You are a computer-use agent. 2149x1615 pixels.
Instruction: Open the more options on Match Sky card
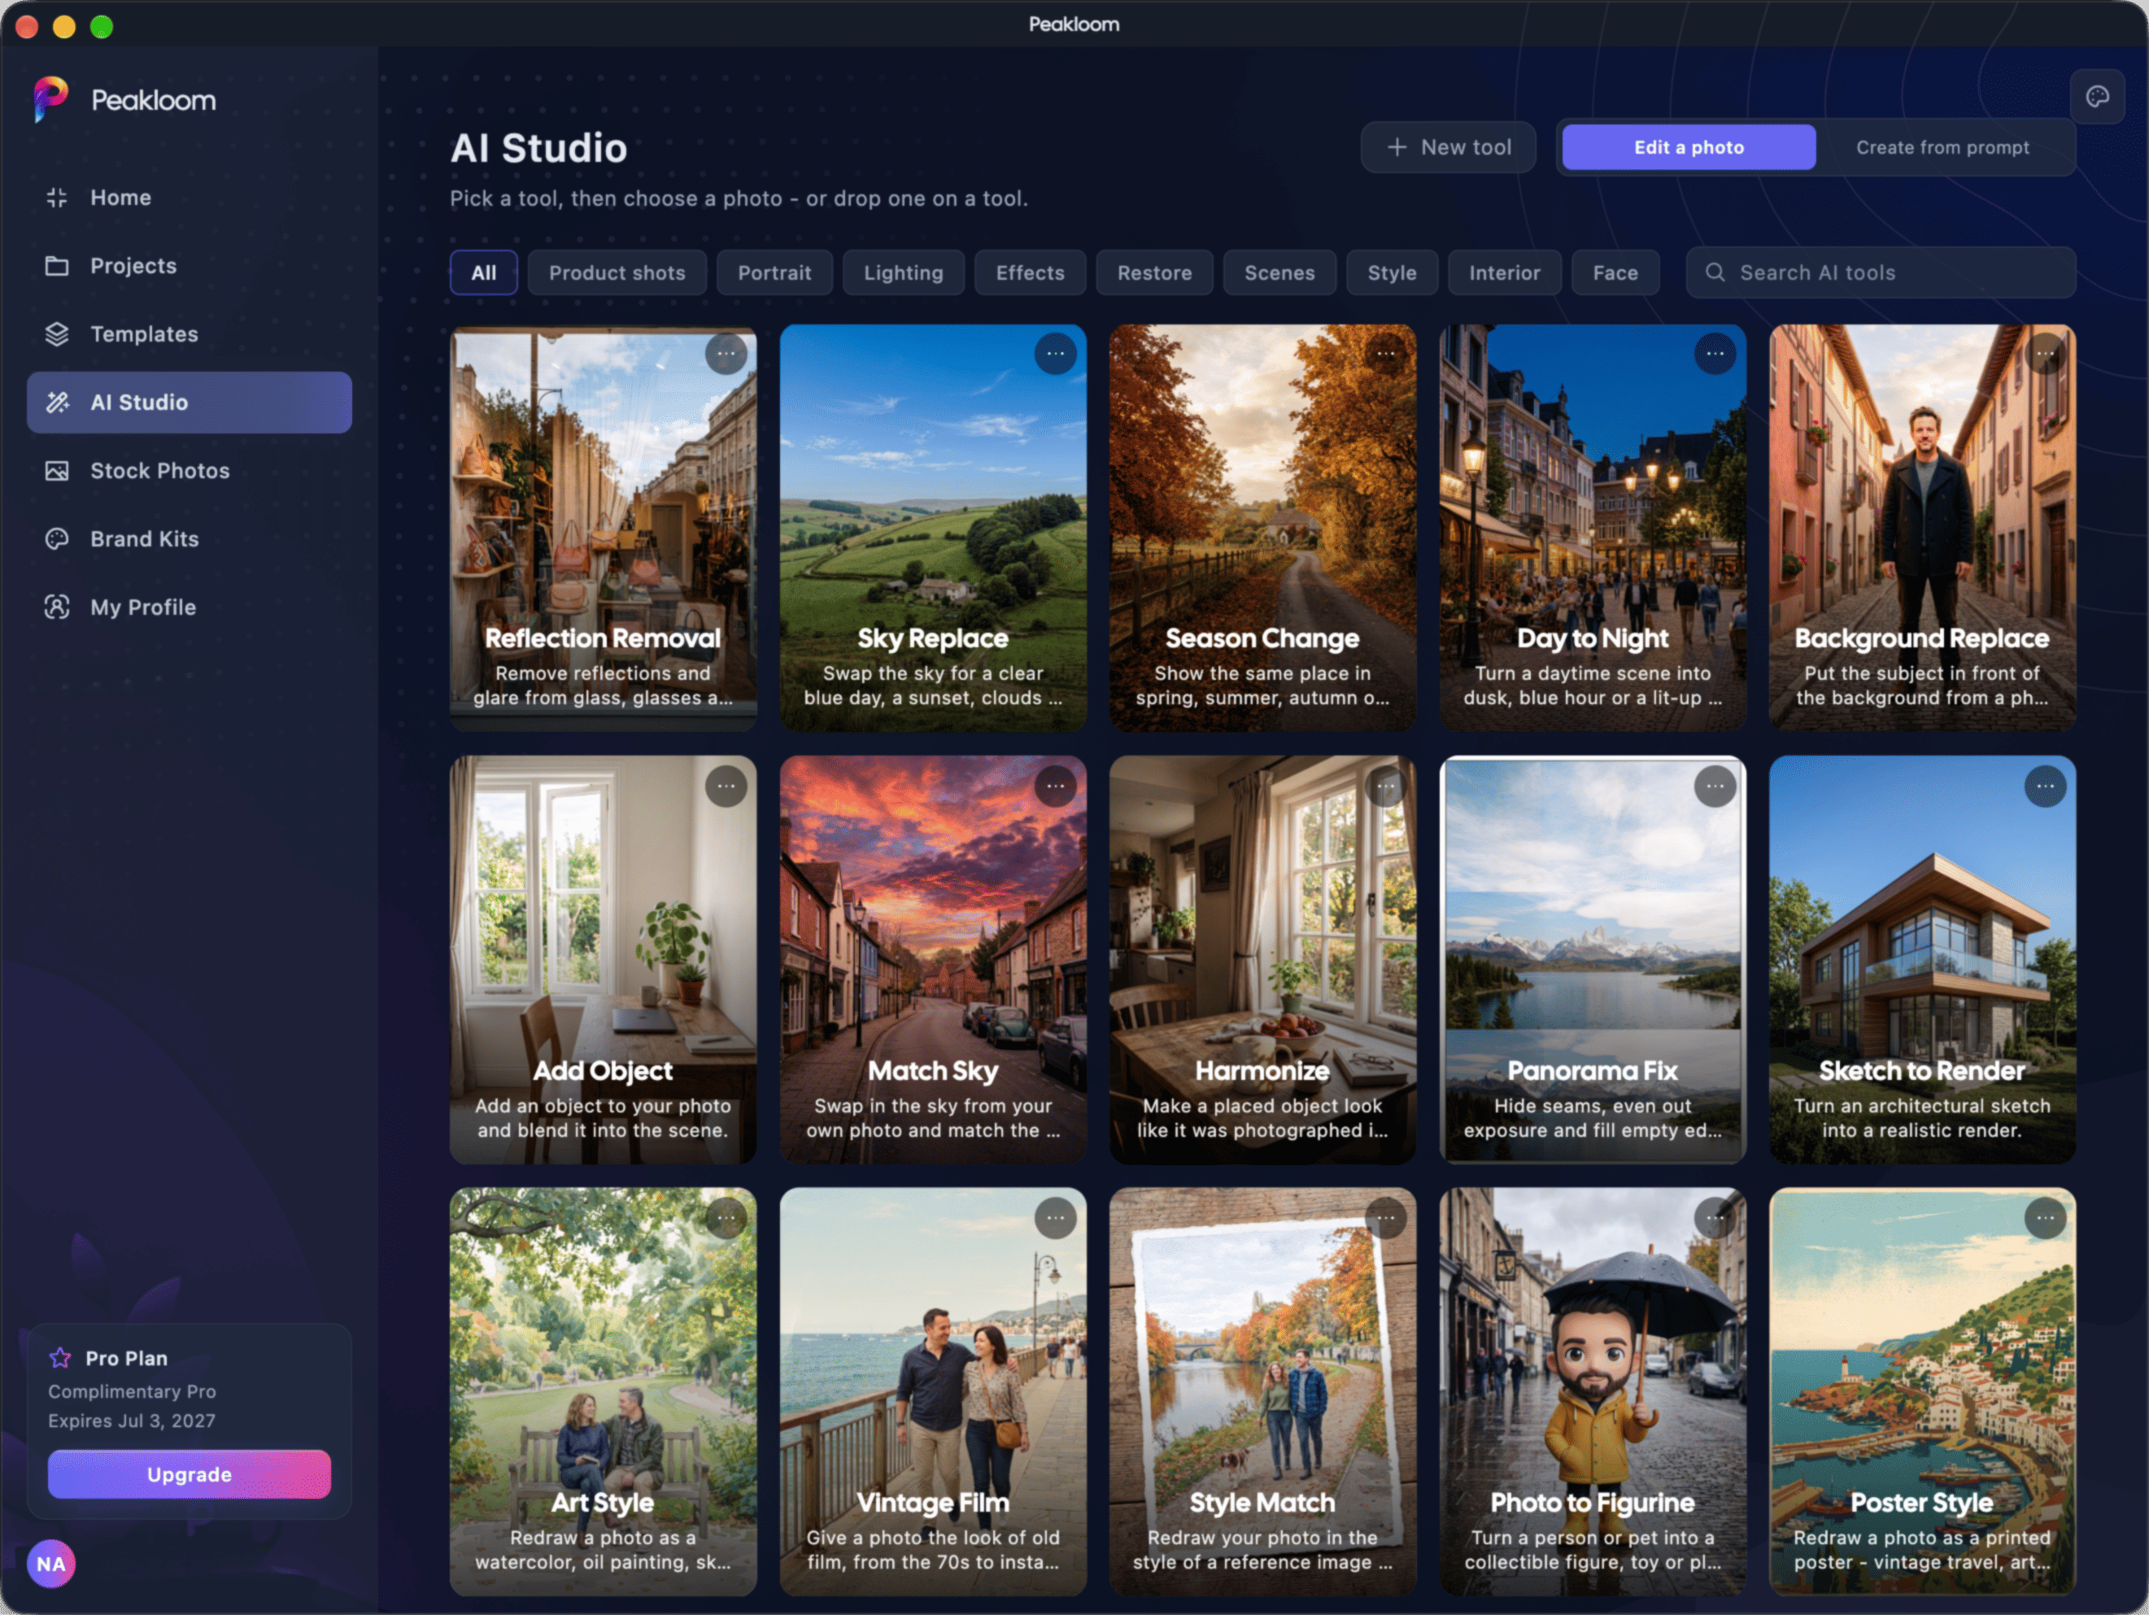(1055, 786)
